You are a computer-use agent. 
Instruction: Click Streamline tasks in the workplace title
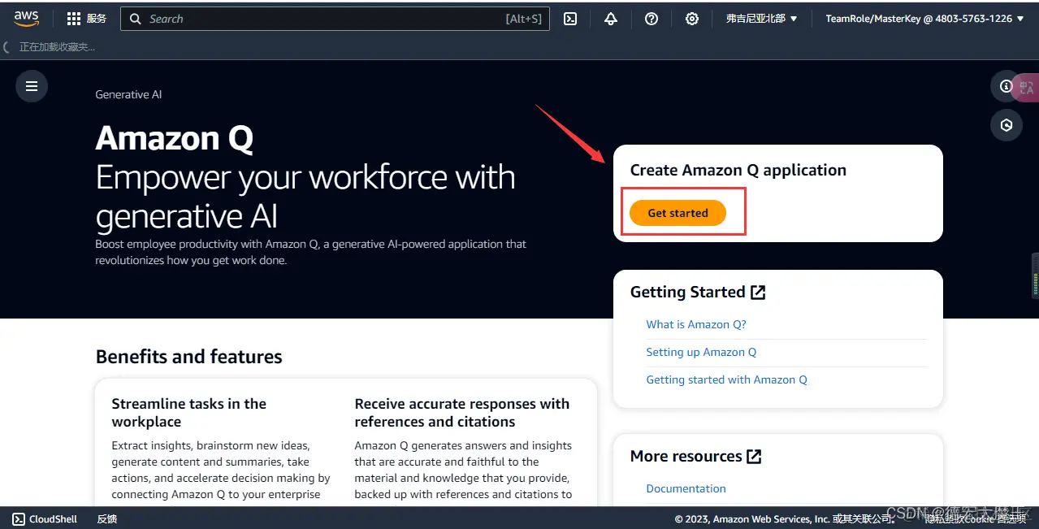[188, 413]
